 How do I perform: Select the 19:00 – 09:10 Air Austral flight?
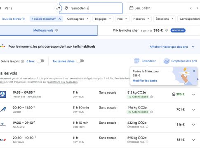24,123
